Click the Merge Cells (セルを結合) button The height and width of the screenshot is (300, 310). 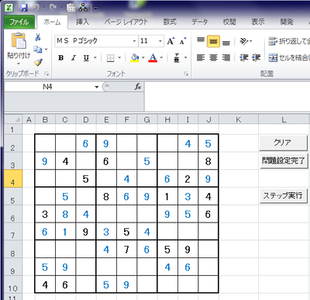tap(289, 57)
